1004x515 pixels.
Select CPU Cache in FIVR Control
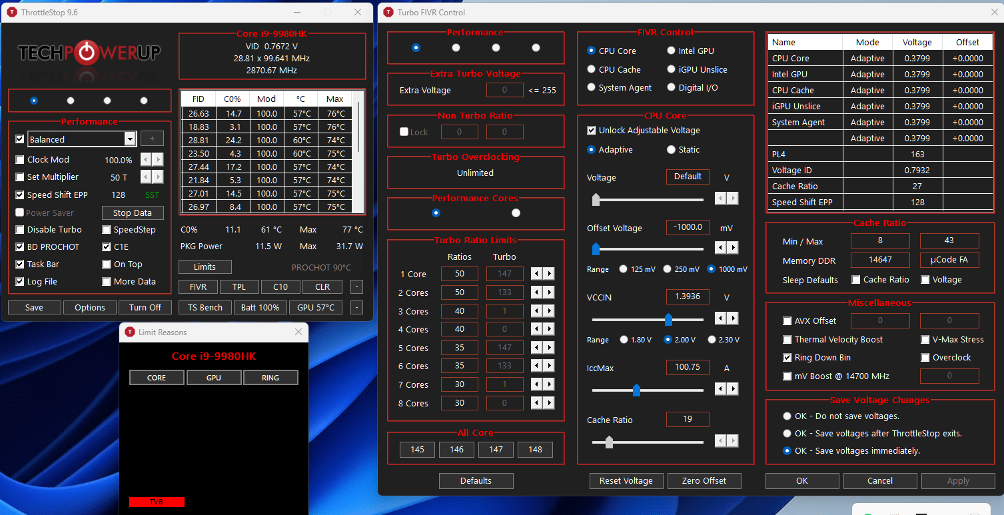[591, 69]
